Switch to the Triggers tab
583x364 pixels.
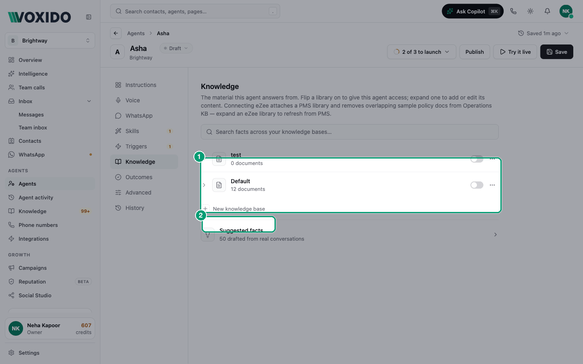144,146
